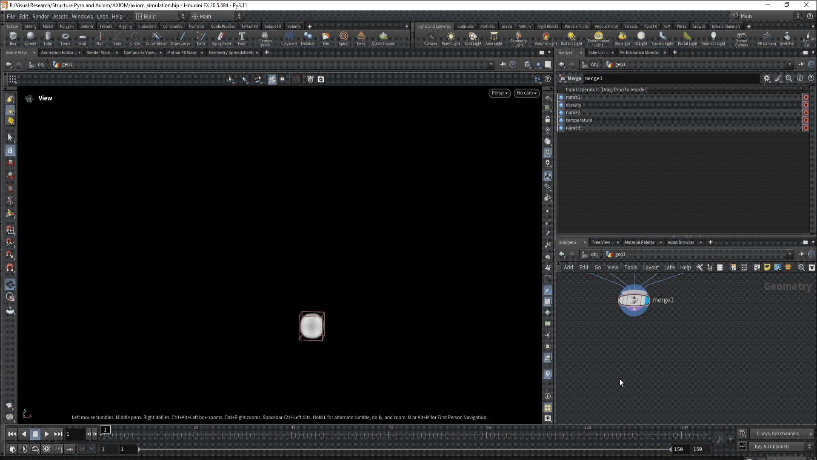This screenshot has width=817, height=460.
Task: Select the Spiral shelf tool
Action: coord(343,38)
